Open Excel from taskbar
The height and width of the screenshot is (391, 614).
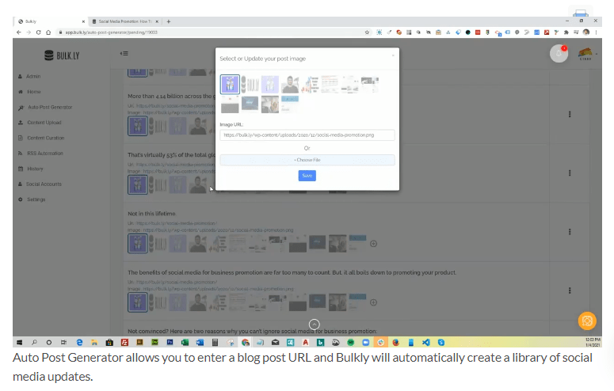pos(185,343)
